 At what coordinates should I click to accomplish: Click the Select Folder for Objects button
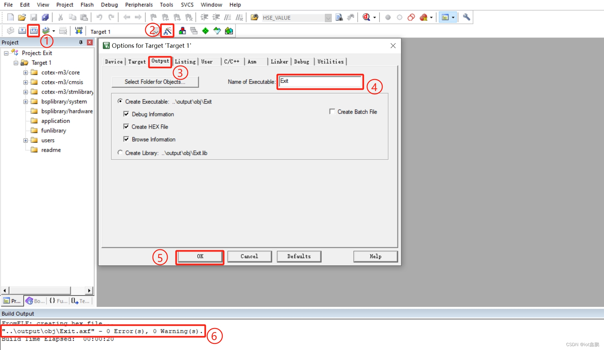pos(155,82)
